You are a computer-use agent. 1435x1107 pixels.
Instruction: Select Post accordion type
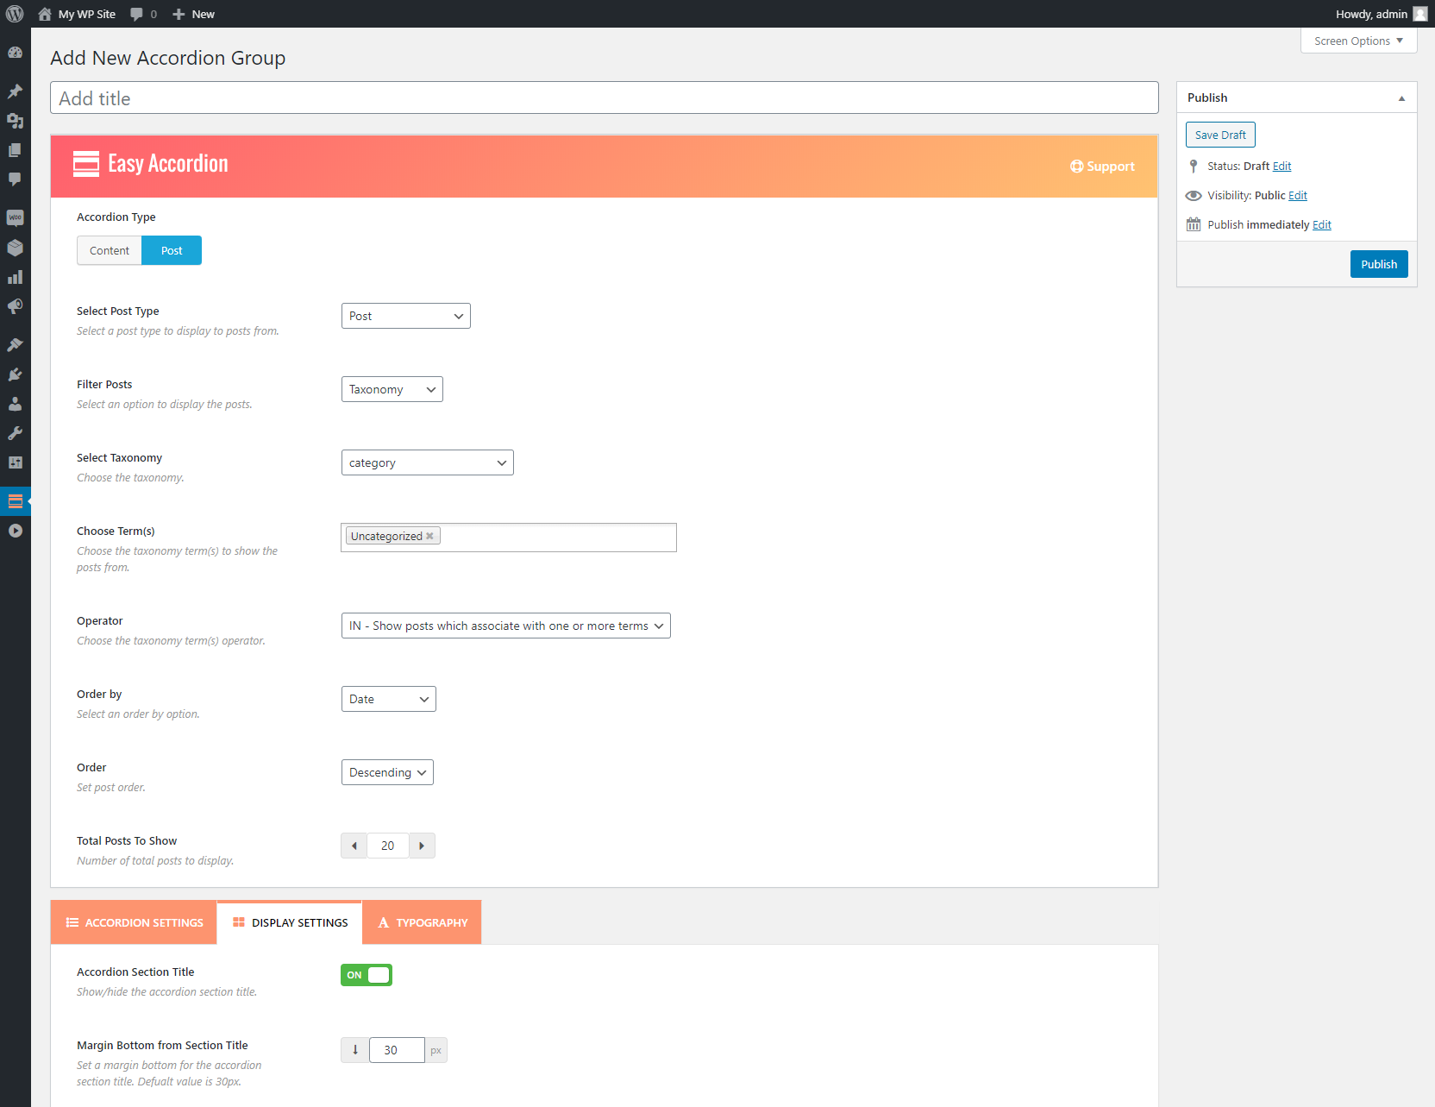(172, 250)
